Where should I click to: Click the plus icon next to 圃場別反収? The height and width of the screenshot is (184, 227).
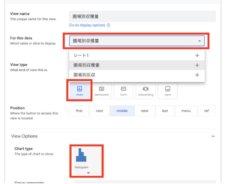pos(197,75)
